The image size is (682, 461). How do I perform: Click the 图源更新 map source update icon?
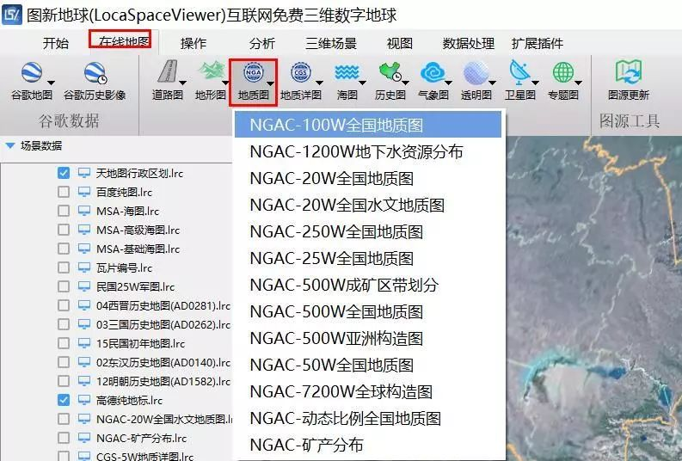click(629, 71)
